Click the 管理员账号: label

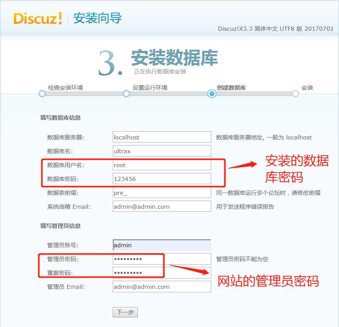pos(63,245)
